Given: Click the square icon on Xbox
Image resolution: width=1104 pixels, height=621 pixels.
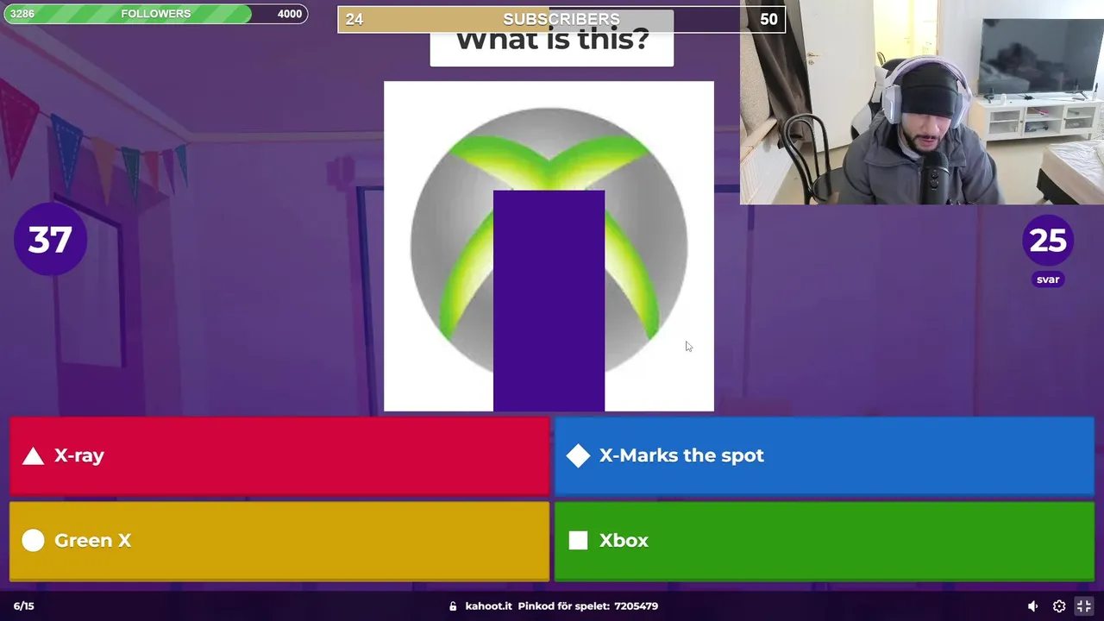Looking at the screenshot, I should click(579, 540).
